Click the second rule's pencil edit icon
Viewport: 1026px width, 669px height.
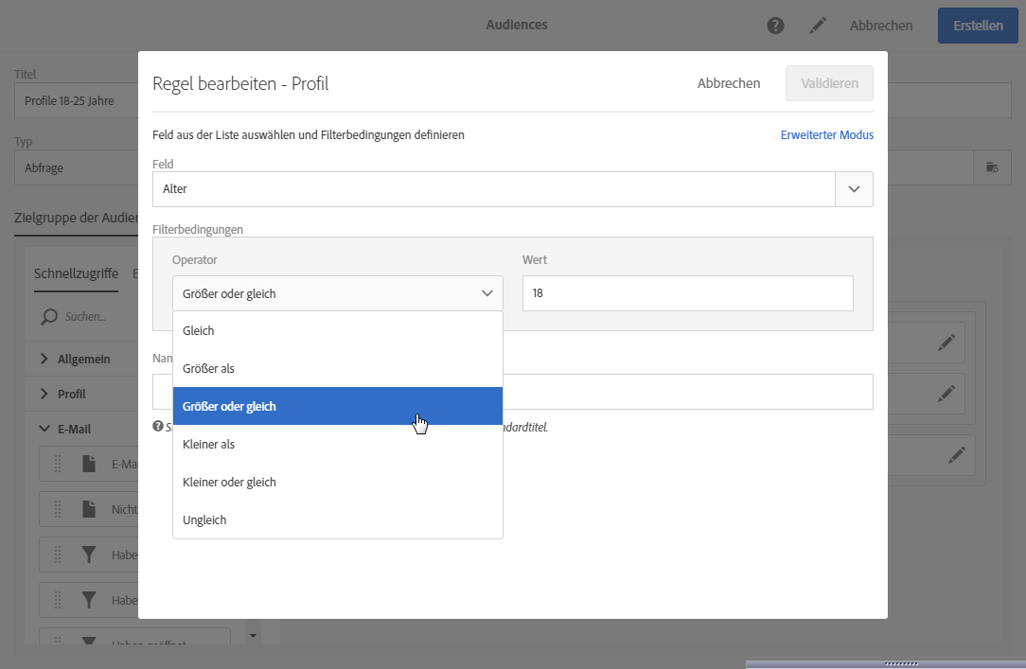(946, 392)
